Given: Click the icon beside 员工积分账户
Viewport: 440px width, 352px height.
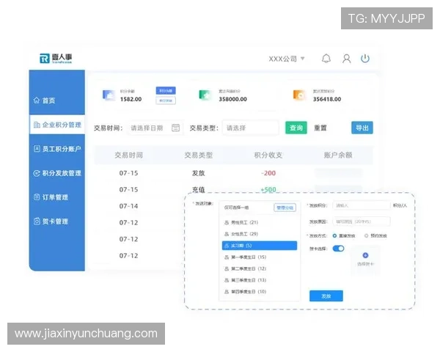Looking at the screenshot, I should pos(37,149).
